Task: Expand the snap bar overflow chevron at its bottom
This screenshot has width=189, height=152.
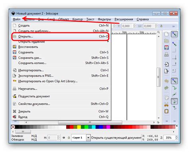Action: 174,121
